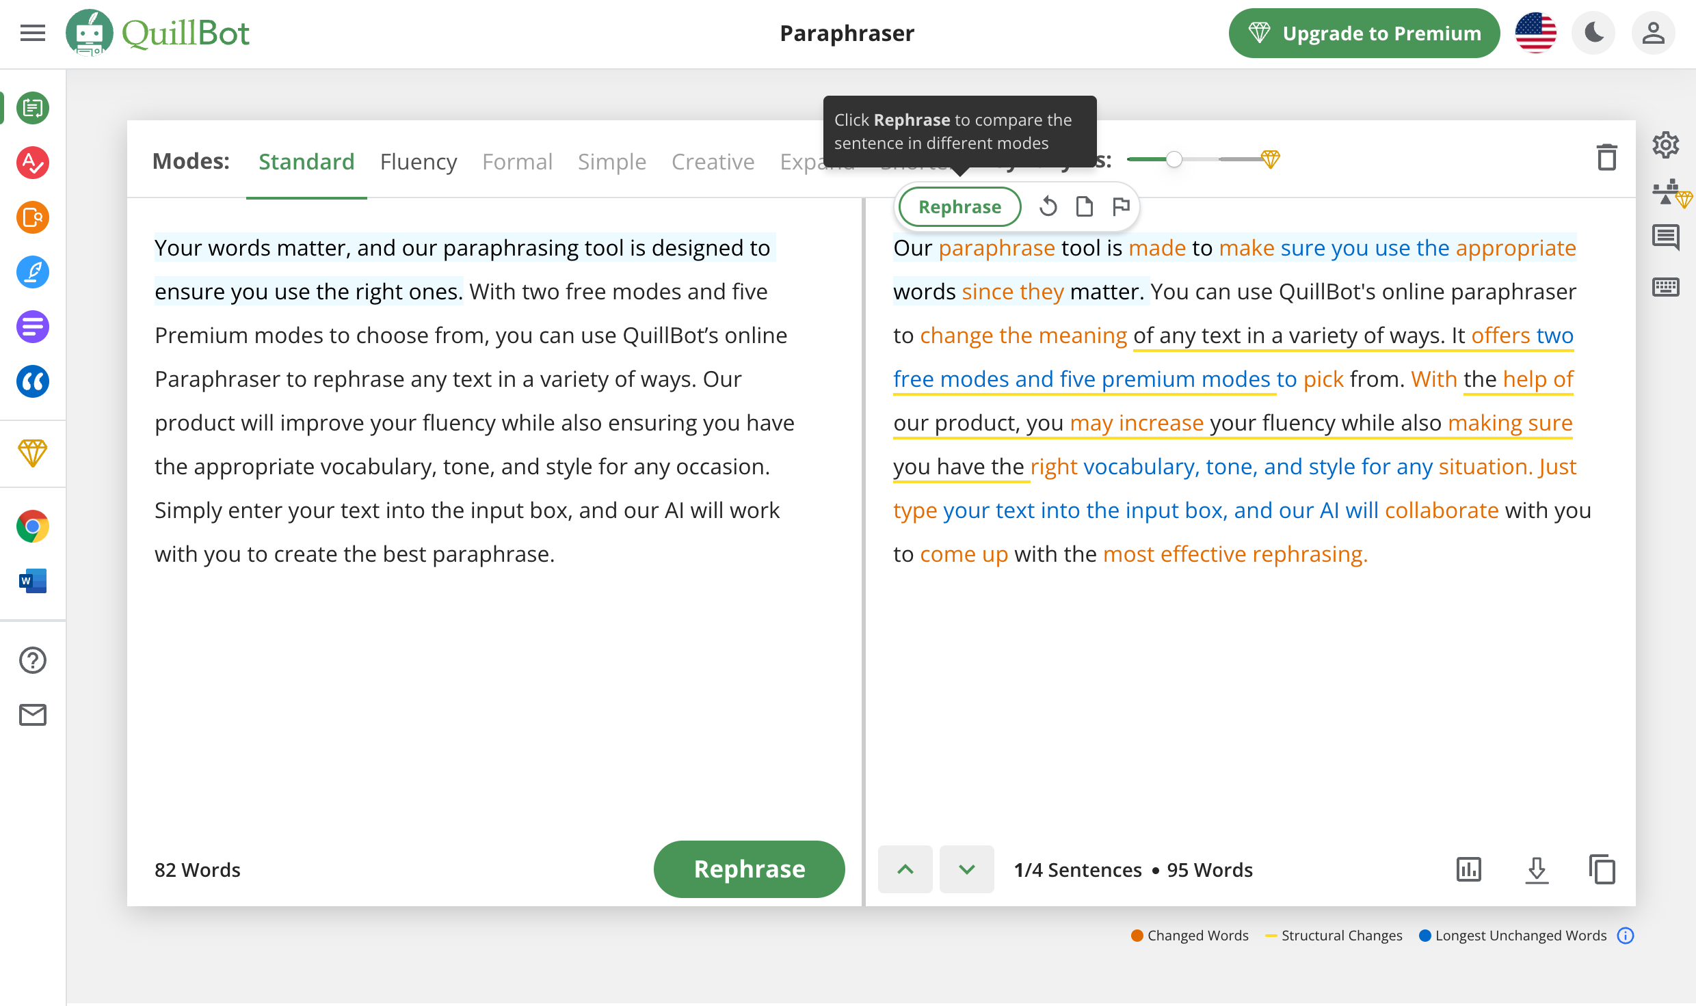
Task: Open the statistics chart icon
Action: (x=1469, y=869)
